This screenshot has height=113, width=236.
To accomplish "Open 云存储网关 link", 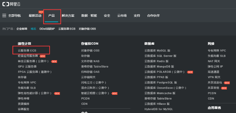I will 88,77.
